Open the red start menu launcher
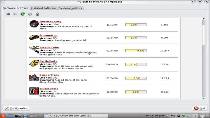 [x=3, y=115]
